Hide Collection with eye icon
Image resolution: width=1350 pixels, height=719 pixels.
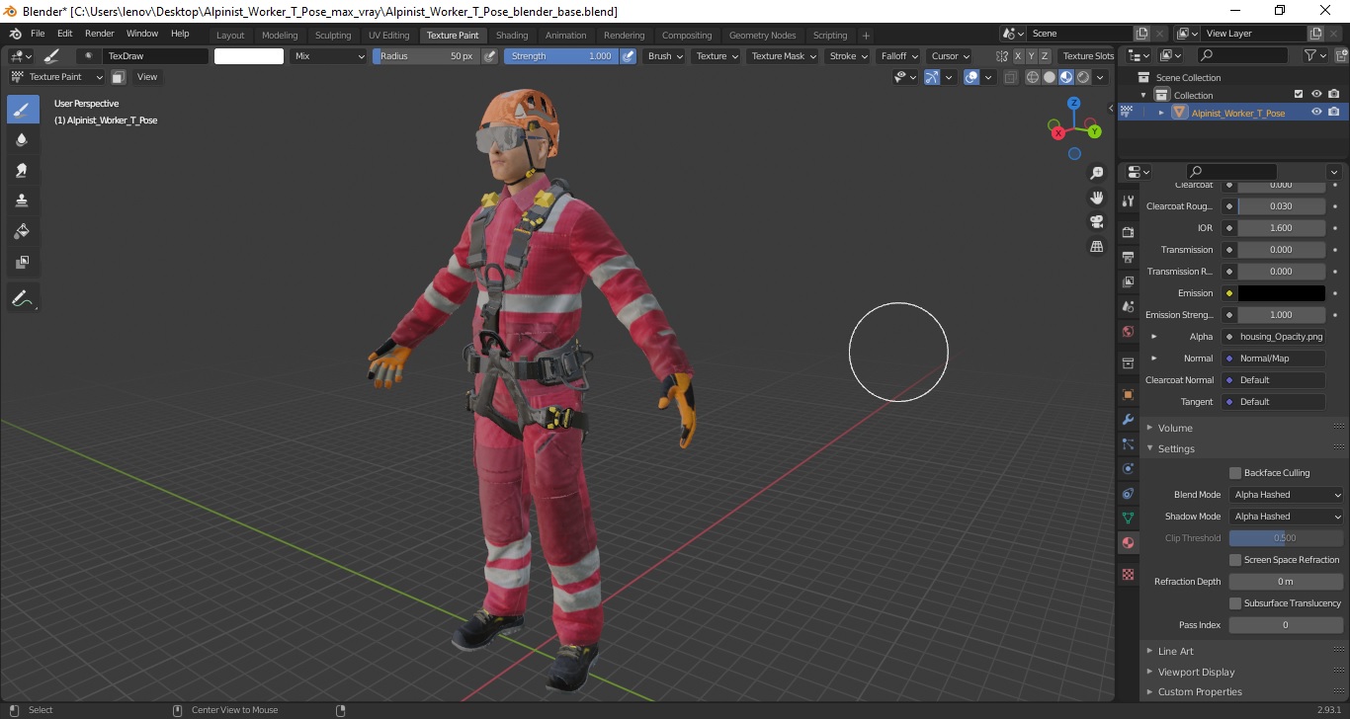1316,95
